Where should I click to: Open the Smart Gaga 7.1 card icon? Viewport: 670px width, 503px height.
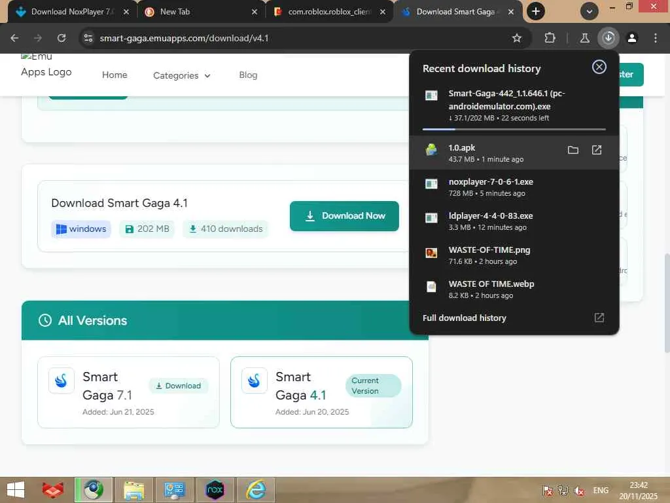coord(61,381)
